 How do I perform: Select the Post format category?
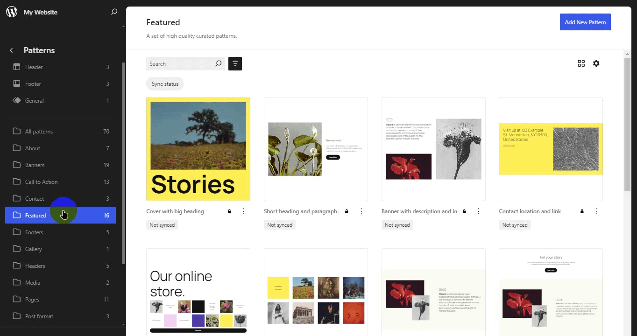point(61,316)
